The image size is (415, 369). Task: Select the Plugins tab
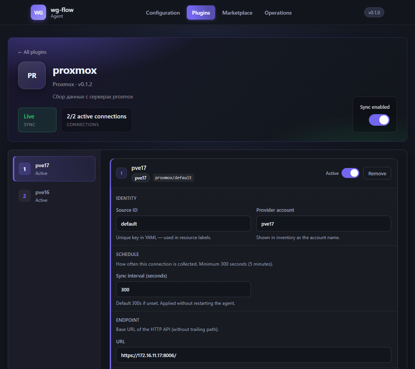point(201,13)
